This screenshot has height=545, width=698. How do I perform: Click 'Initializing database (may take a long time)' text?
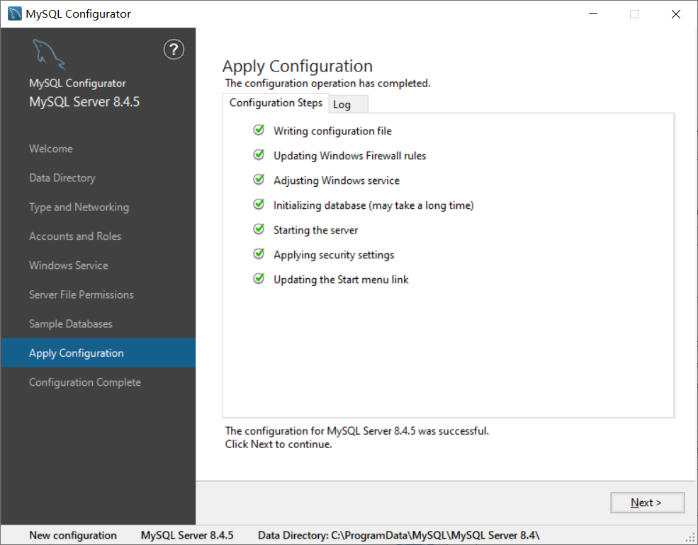pos(373,205)
